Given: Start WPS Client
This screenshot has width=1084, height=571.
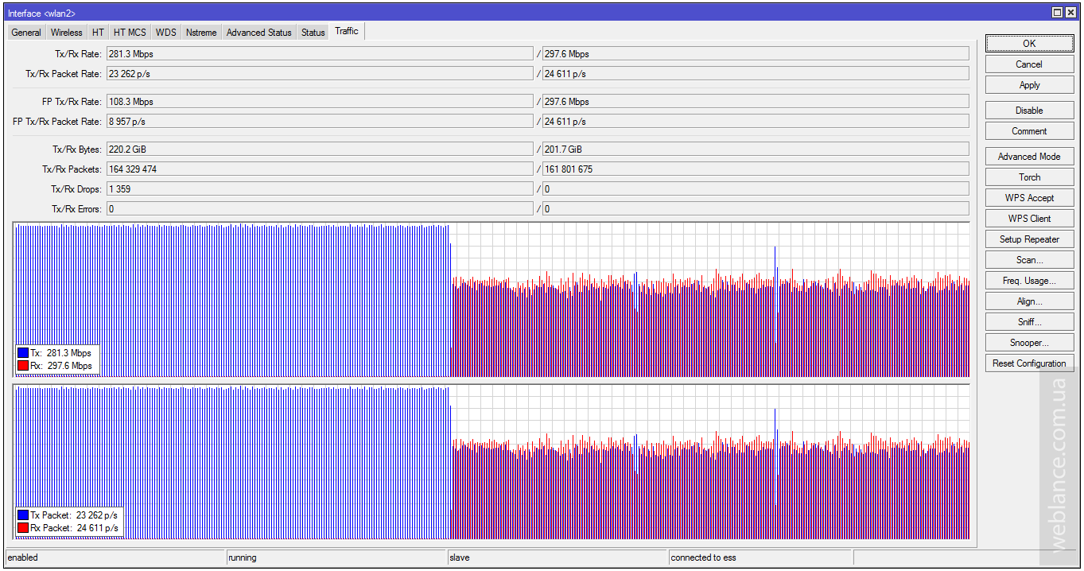Looking at the screenshot, I should pyautogui.click(x=1029, y=219).
